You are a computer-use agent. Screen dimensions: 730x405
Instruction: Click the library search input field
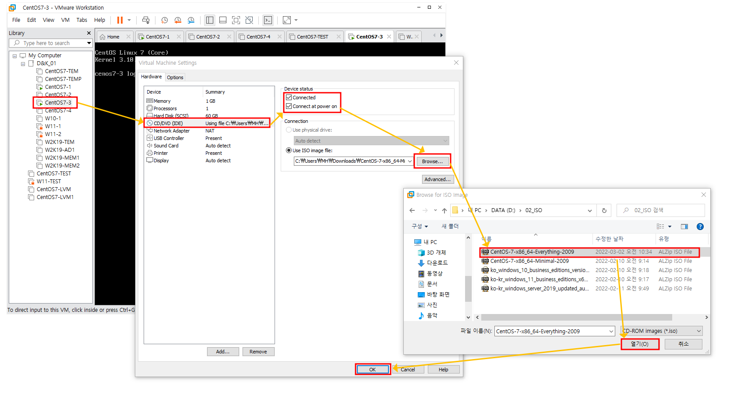pos(50,43)
